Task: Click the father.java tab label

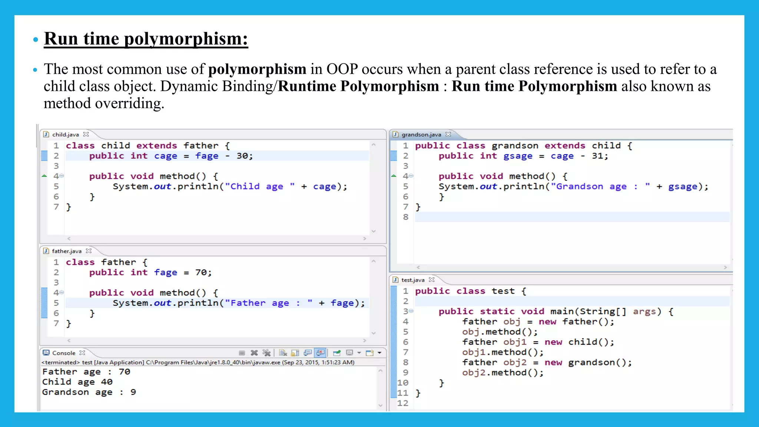Action: pos(66,251)
